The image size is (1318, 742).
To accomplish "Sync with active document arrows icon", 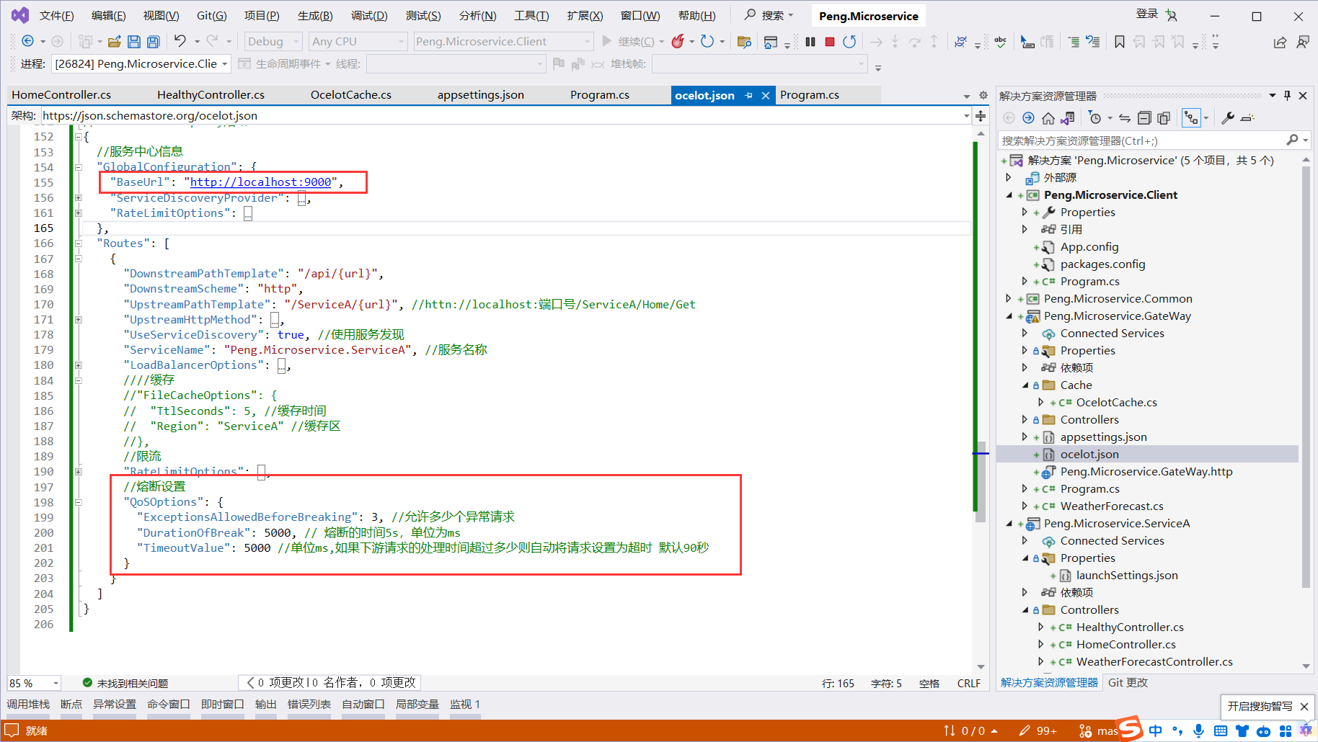I will click(x=1125, y=118).
